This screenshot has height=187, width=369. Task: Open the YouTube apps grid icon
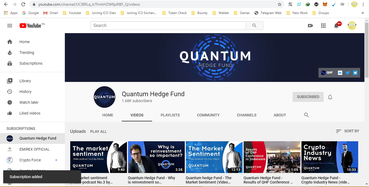pos(323,26)
